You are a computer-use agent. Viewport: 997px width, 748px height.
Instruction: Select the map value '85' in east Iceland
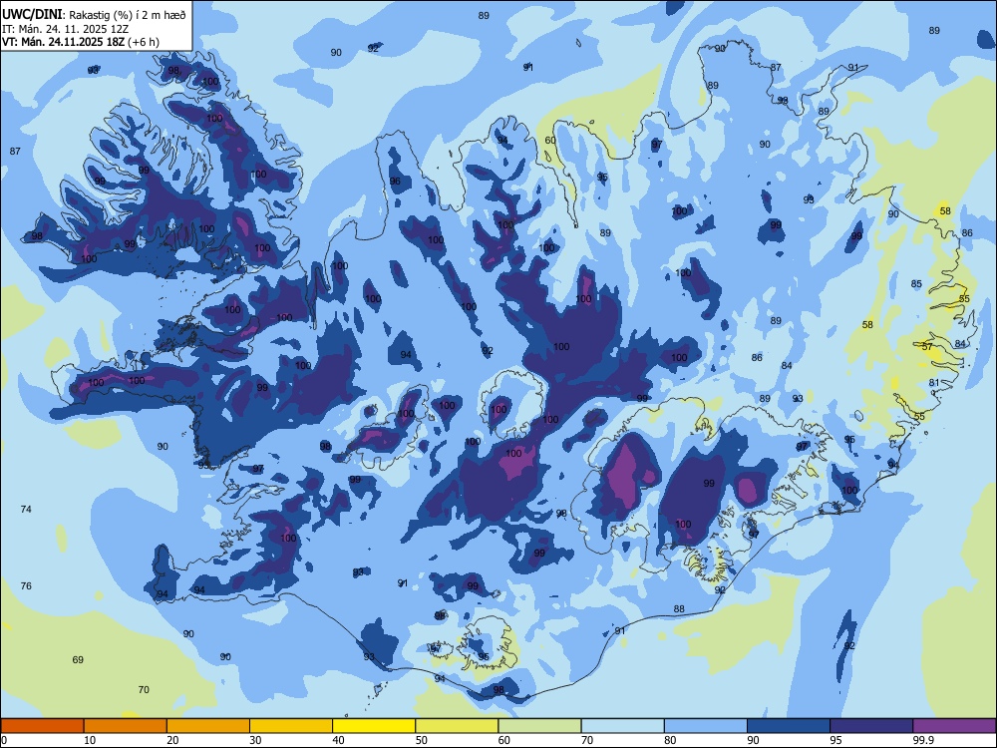click(916, 283)
